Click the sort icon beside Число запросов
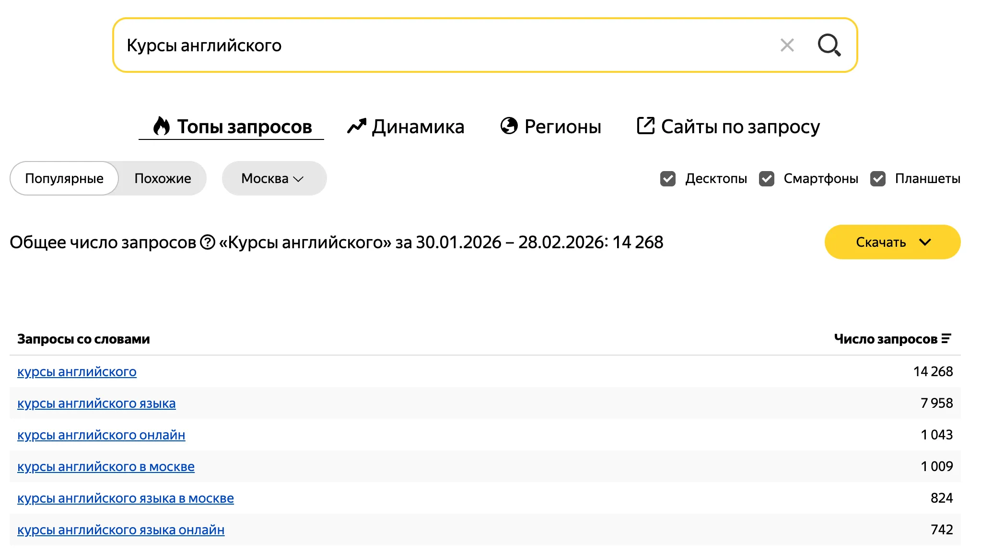 point(946,339)
